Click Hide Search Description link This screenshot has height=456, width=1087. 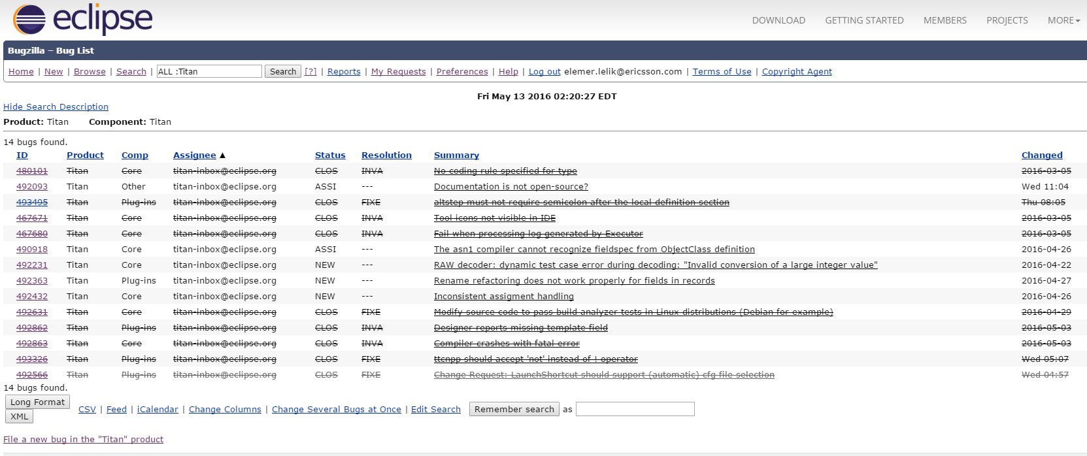click(x=56, y=107)
